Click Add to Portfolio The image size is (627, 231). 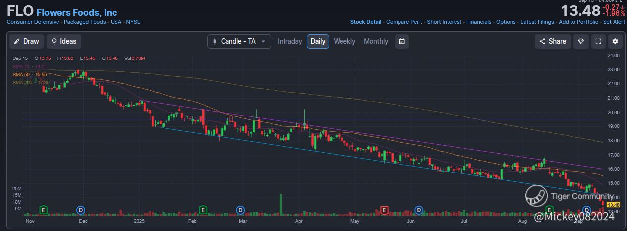click(x=578, y=22)
